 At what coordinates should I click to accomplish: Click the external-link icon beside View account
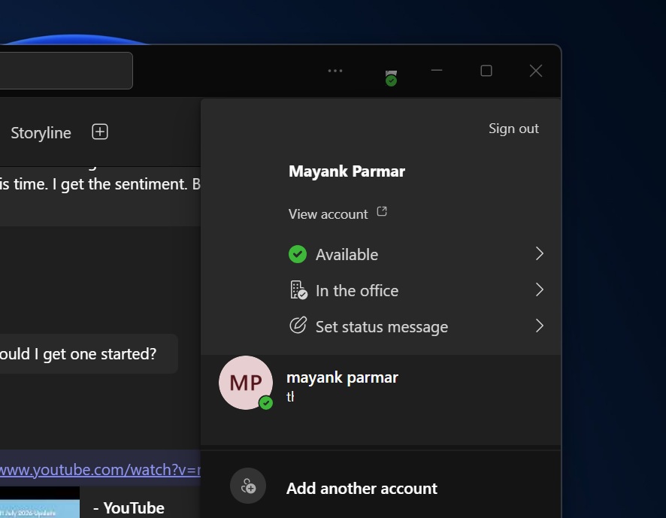(x=382, y=211)
